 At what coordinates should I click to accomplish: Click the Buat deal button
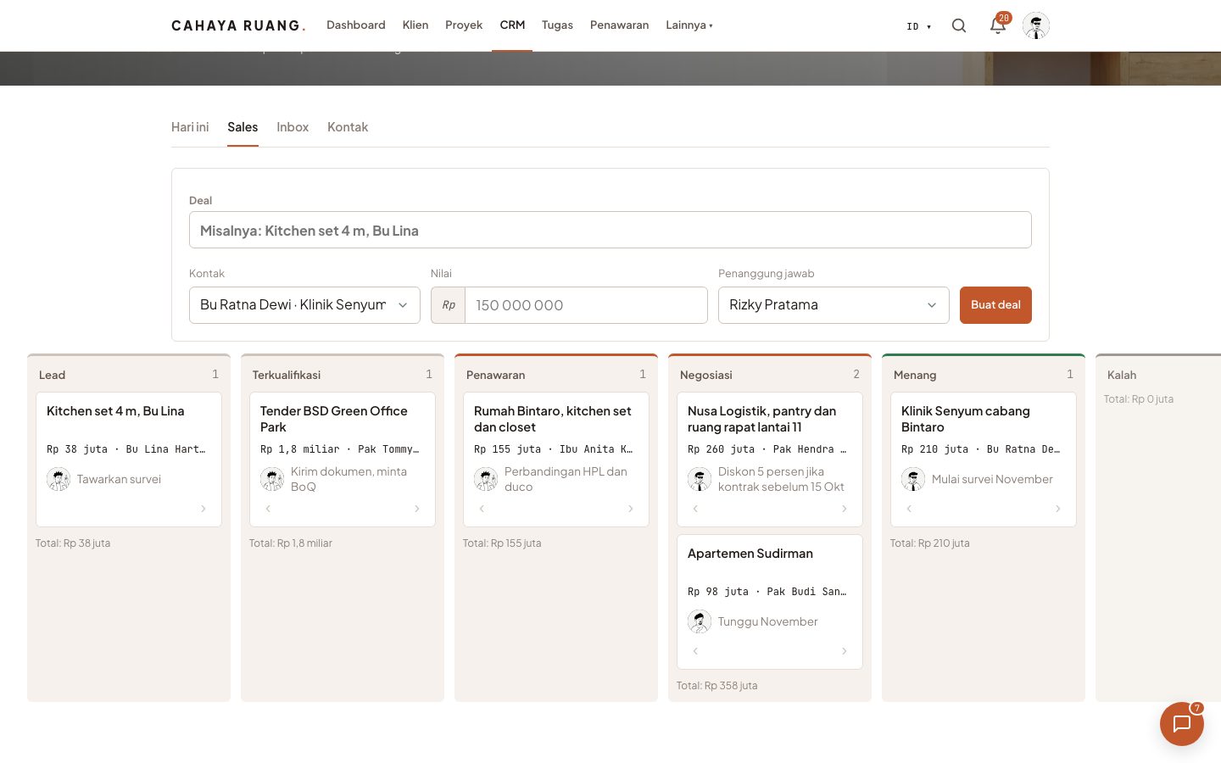(995, 305)
